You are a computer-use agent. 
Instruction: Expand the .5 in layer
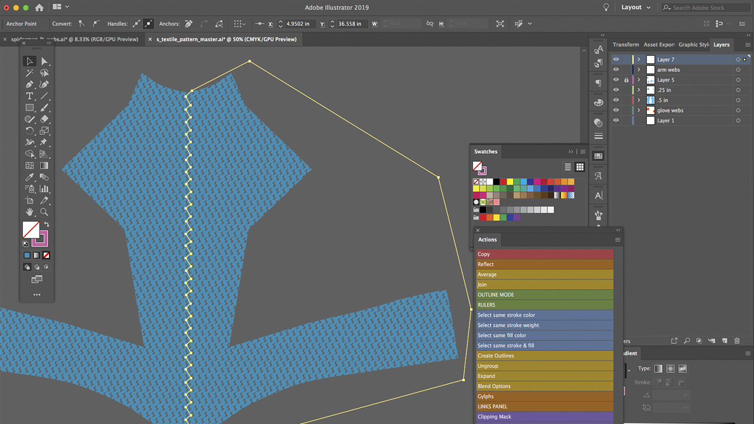[x=639, y=100]
